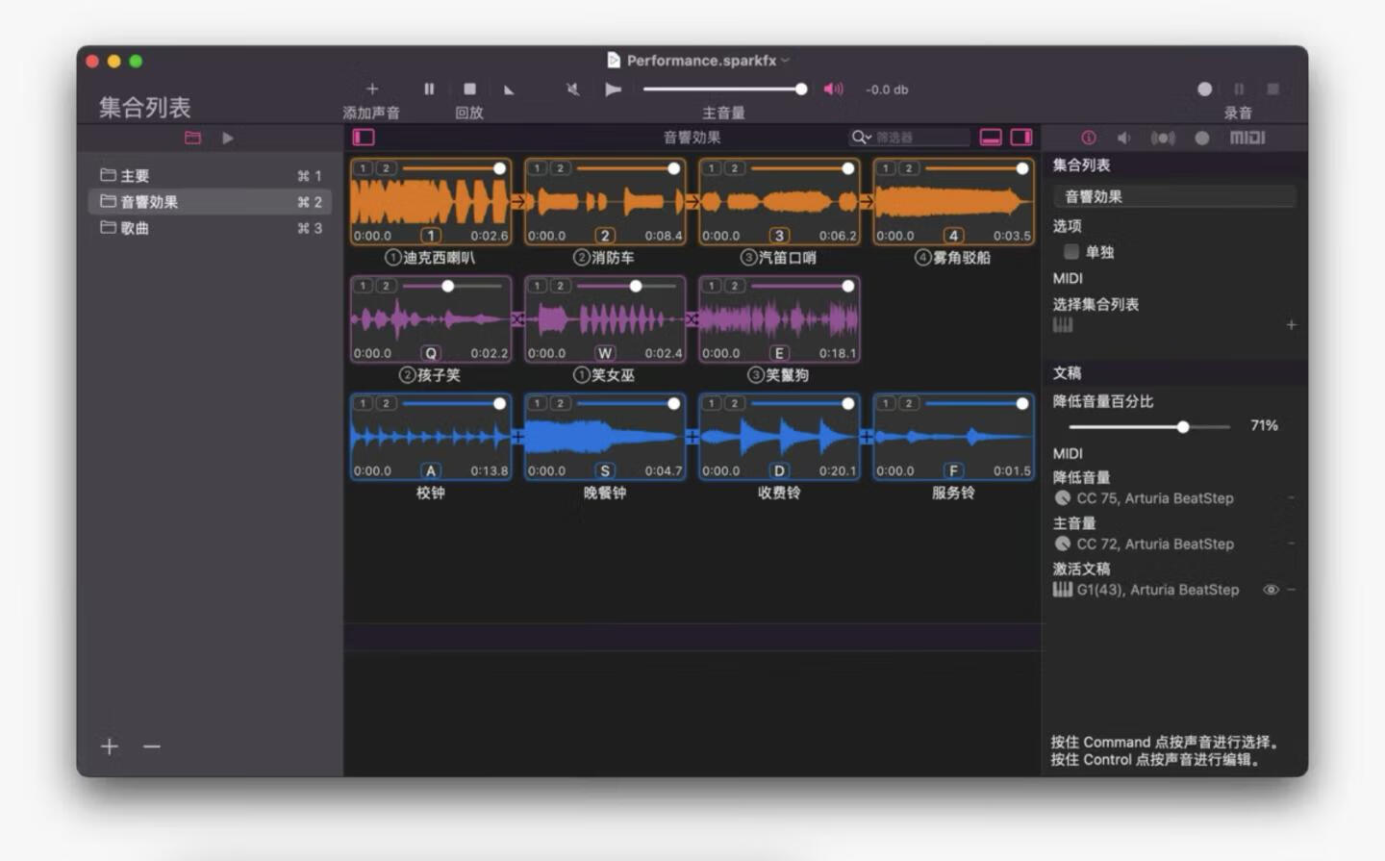Add MIDI trigger for 选择集合列表
The width and height of the screenshot is (1385, 861).
1291,325
